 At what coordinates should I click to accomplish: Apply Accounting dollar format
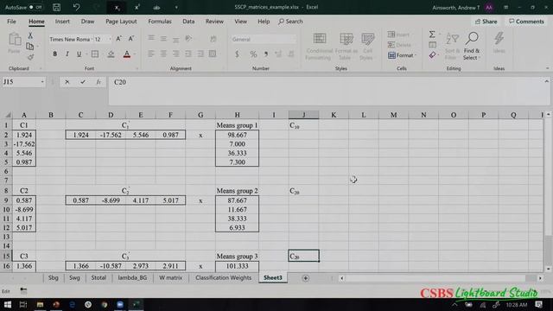click(x=237, y=54)
